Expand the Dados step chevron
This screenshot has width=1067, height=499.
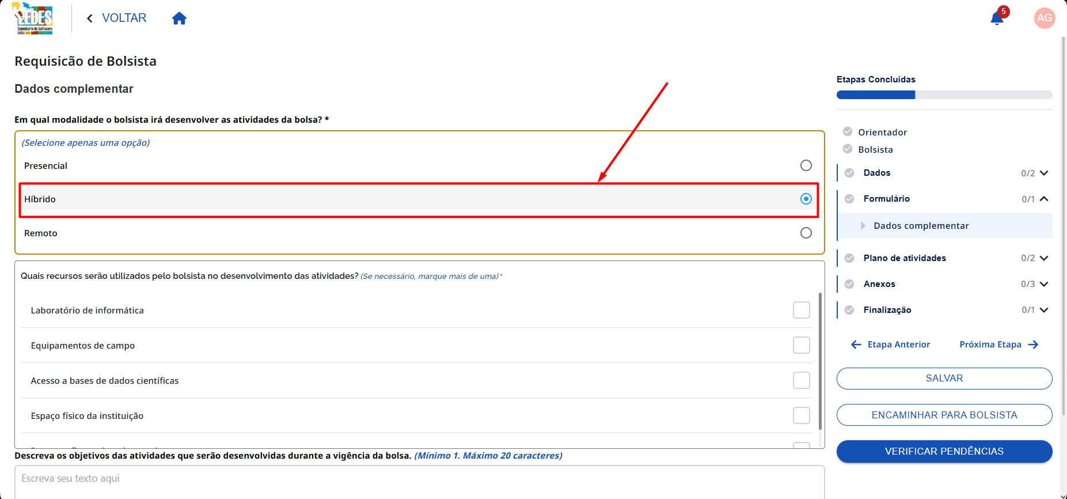click(1044, 173)
